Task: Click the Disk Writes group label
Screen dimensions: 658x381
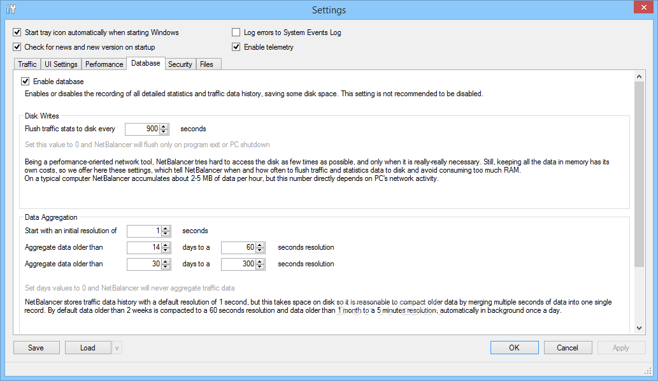Action: (42, 116)
